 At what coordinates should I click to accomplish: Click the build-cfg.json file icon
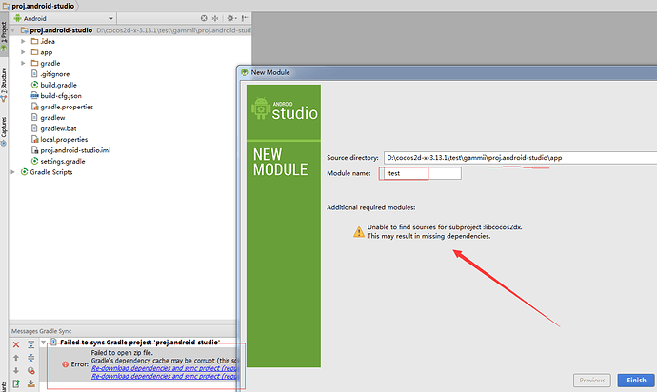[x=35, y=95]
